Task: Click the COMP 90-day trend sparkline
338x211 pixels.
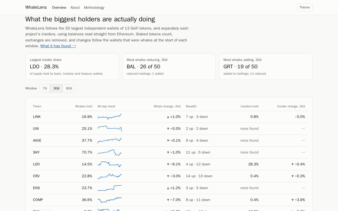Action: [x=110, y=200]
